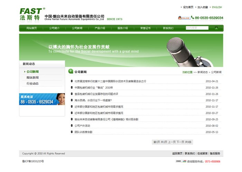This screenshot has width=242, height=172.
Task: Open the 食品包装机械行业发展 article
Action: 96,94
